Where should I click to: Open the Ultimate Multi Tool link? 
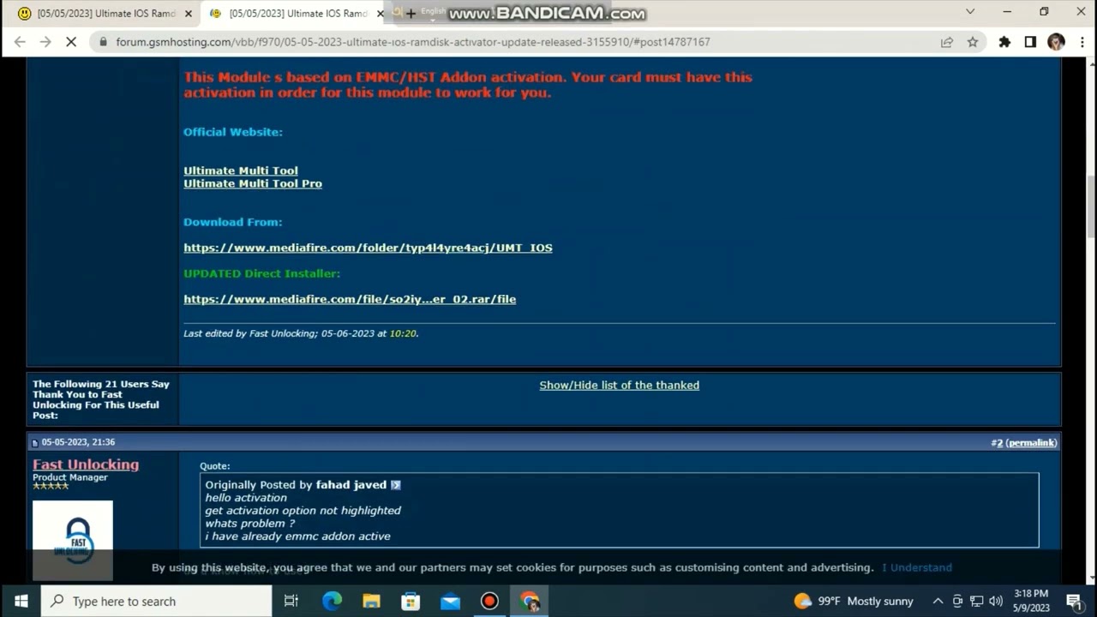[x=241, y=171]
